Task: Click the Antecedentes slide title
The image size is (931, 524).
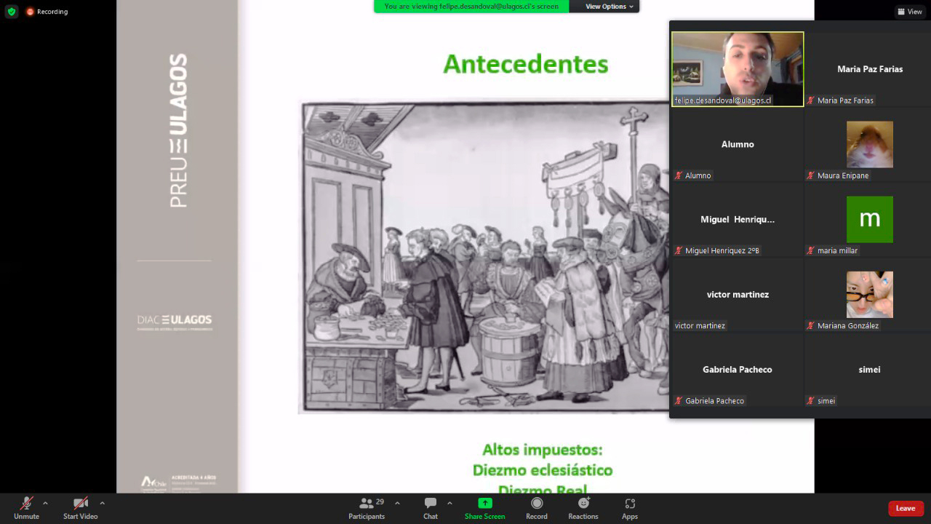Action: click(526, 64)
